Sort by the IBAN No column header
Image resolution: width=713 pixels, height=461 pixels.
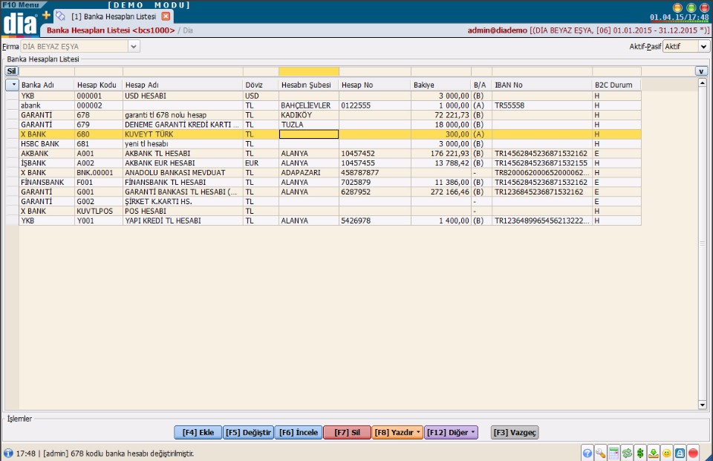[x=542, y=85]
